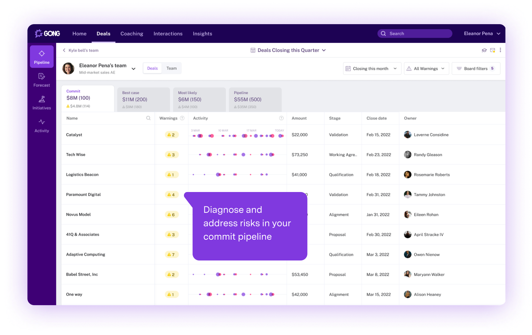Viewport: 532px width, 335px height.
Task: Expand Deals Closing this Quarter board selector
Action: point(288,50)
